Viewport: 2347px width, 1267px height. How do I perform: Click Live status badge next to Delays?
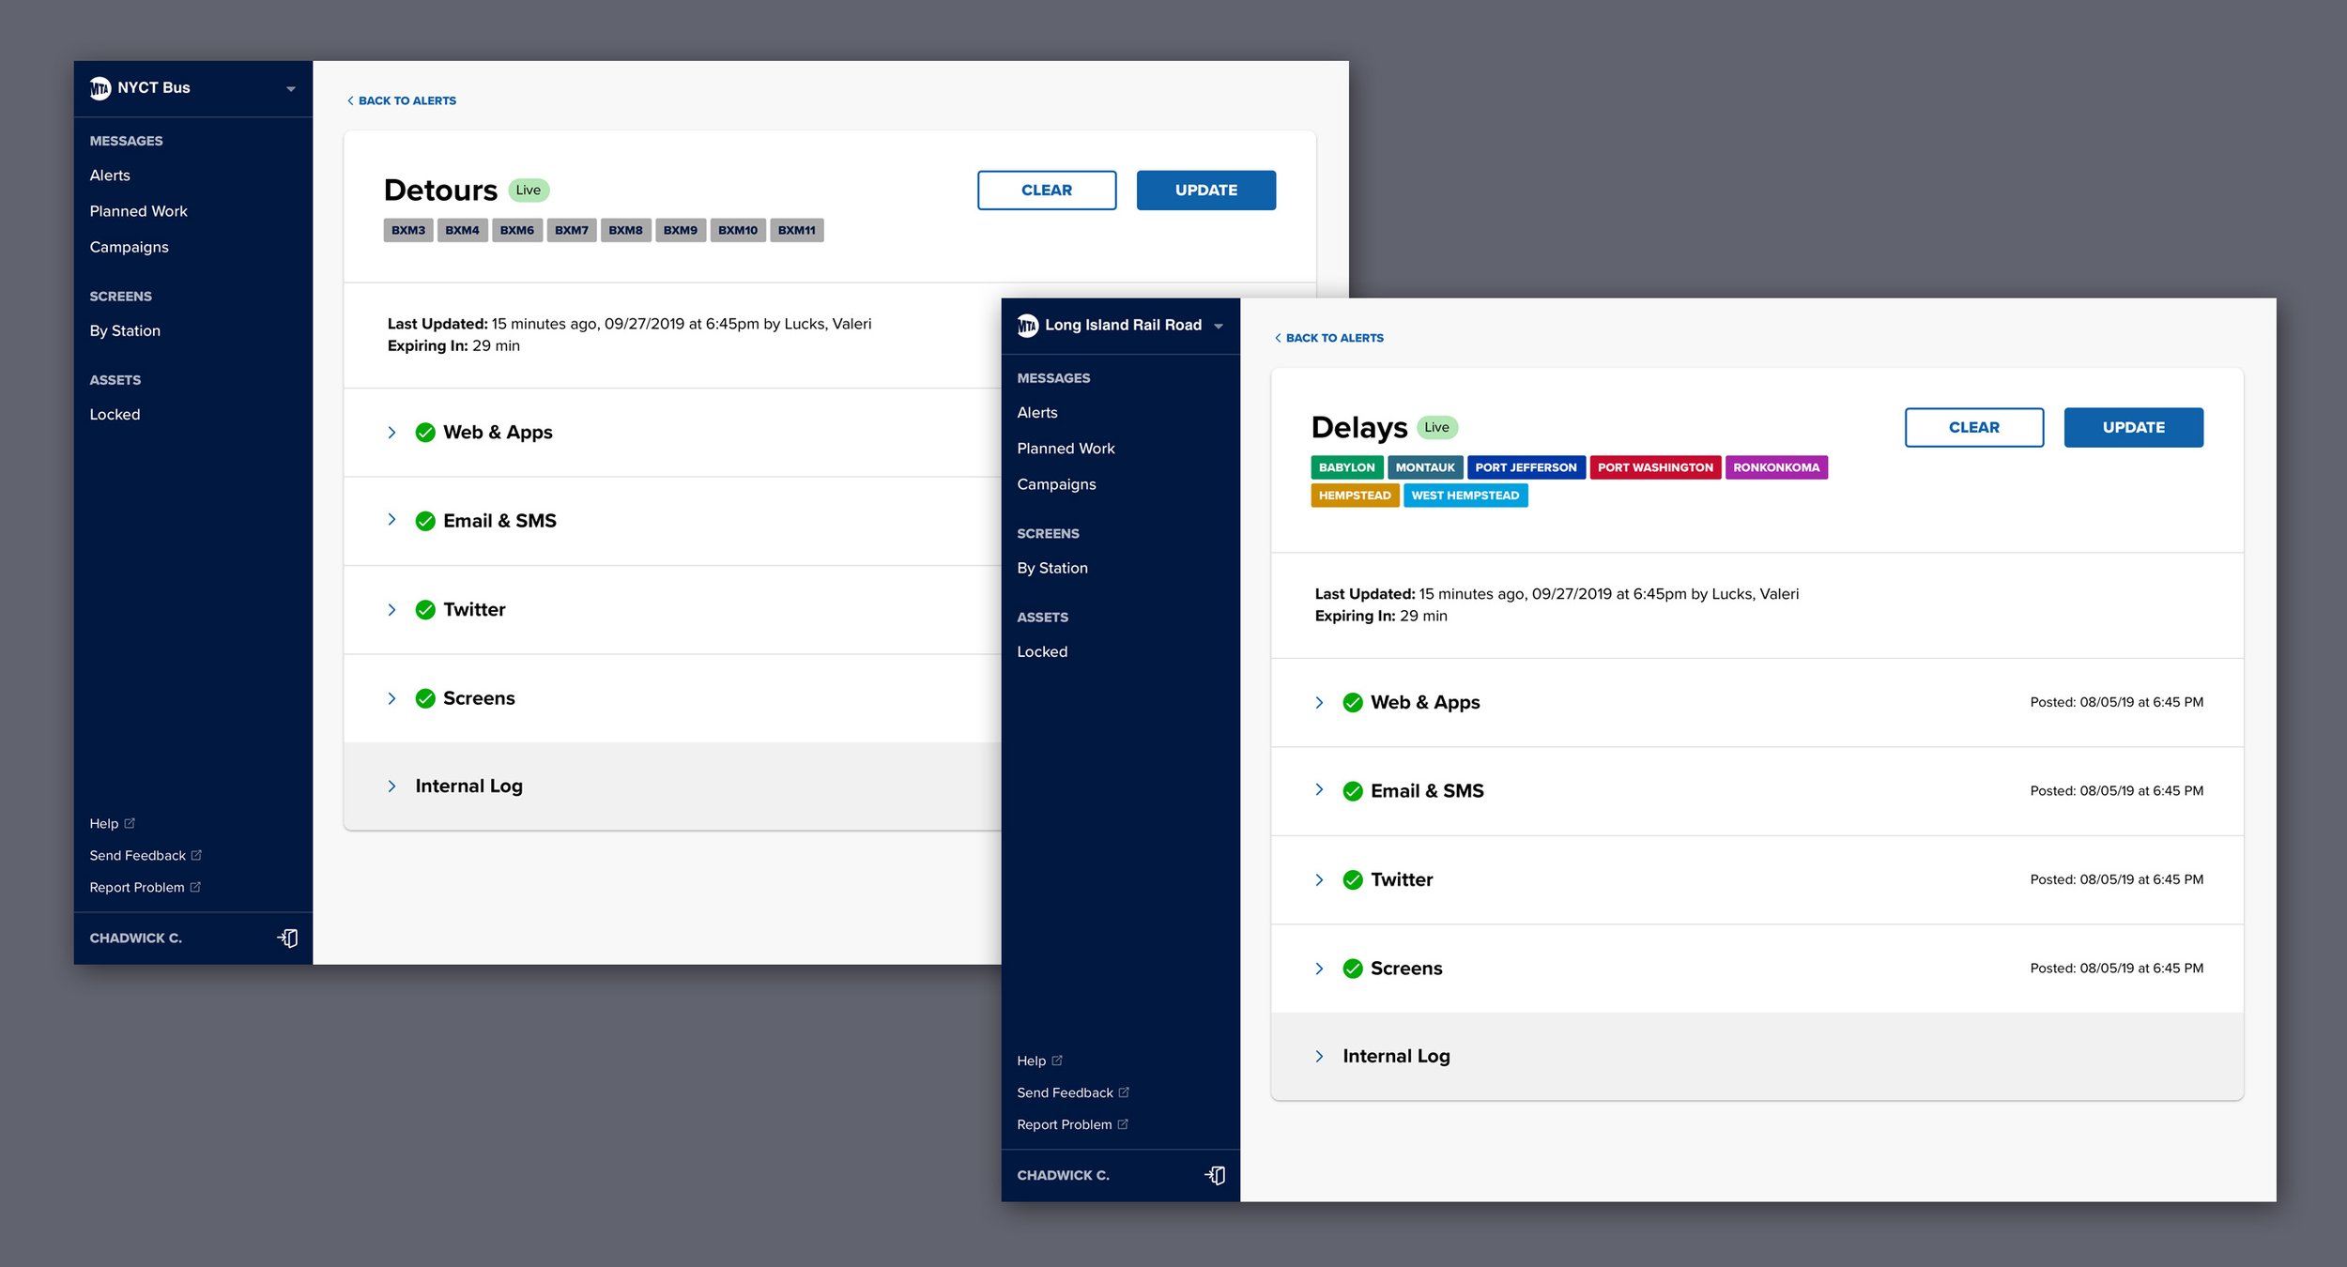click(1437, 428)
